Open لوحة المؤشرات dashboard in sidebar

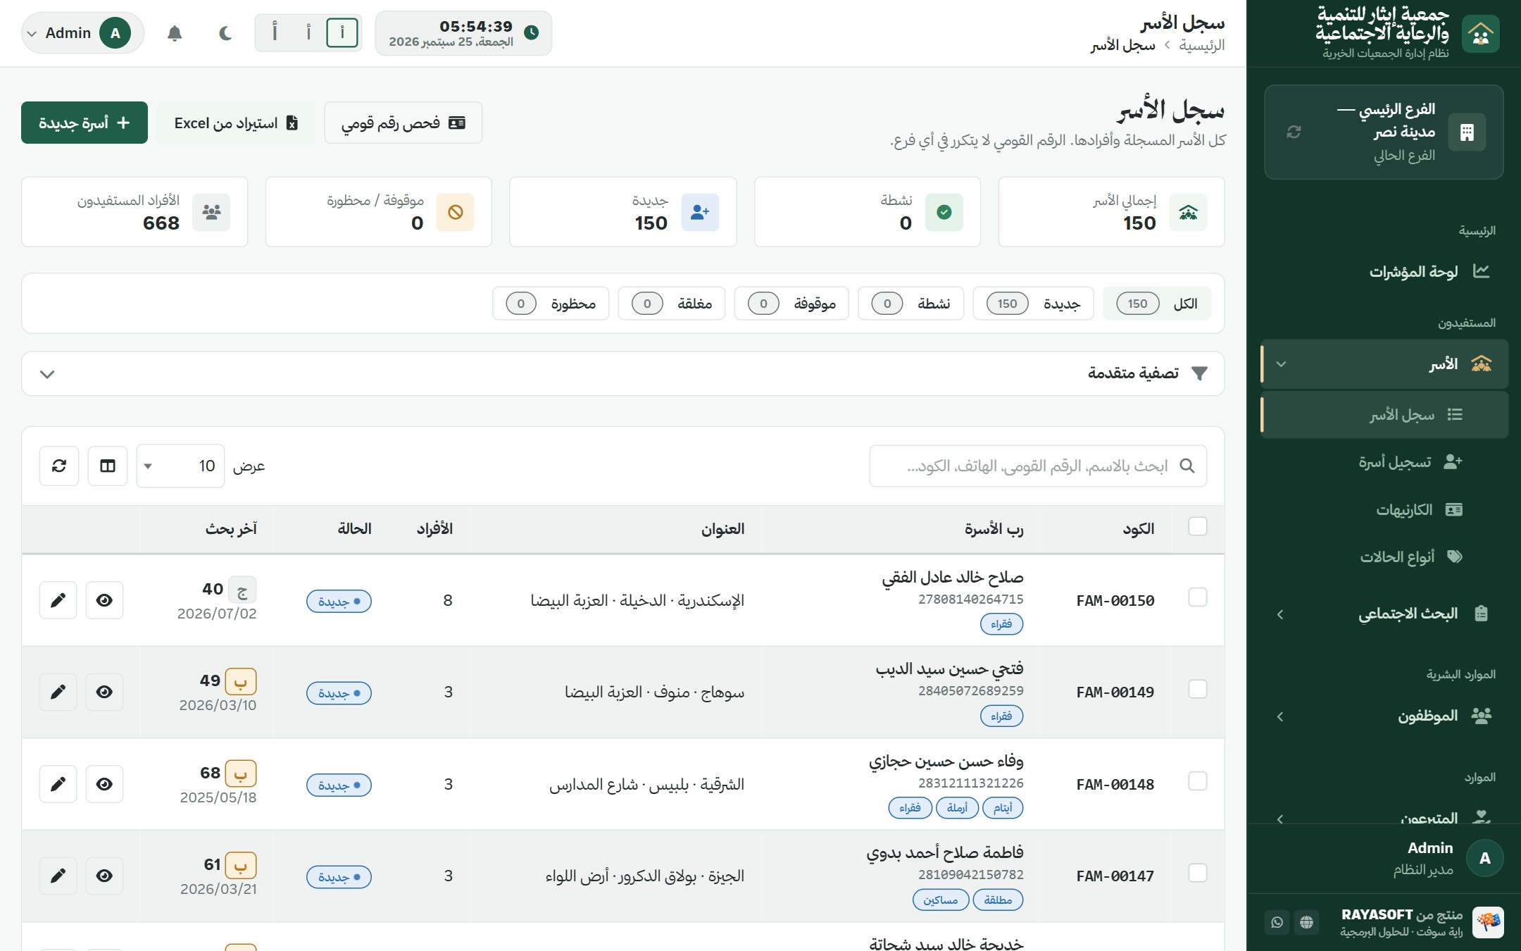click(1384, 271)
